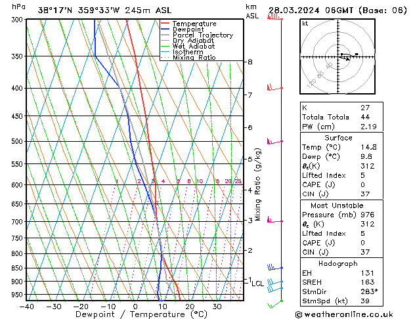Click the wind barb at 500 hPa
This screenshot has height=319, width=413.
(x=274, y=141)
